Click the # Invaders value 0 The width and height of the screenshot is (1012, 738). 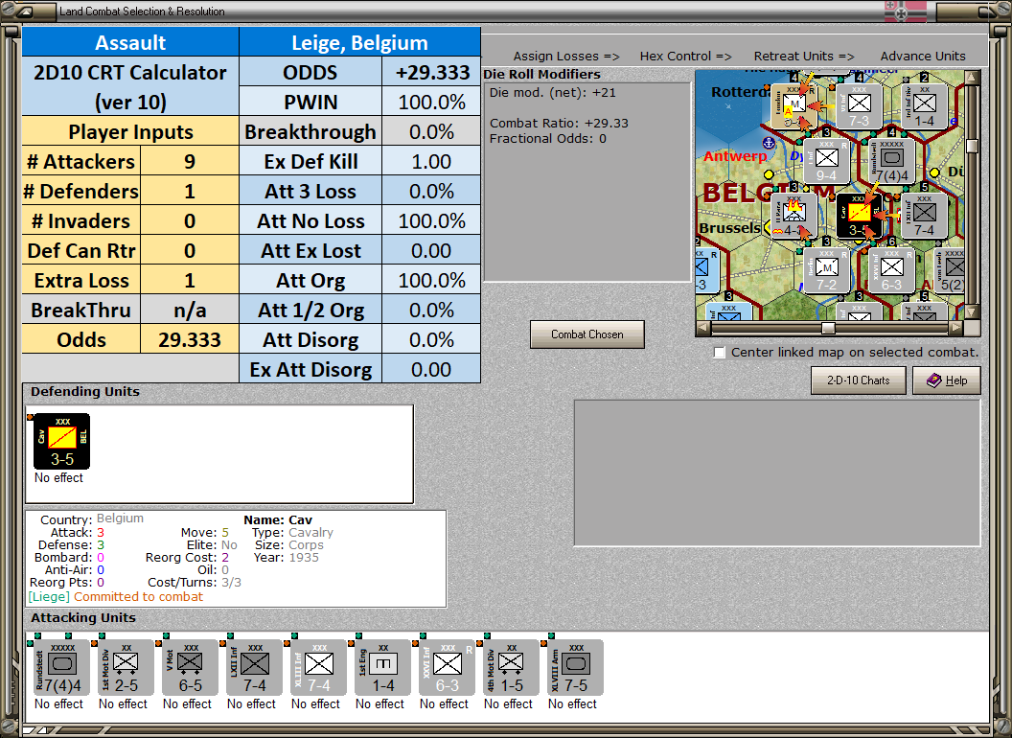[x=190, y=220]
